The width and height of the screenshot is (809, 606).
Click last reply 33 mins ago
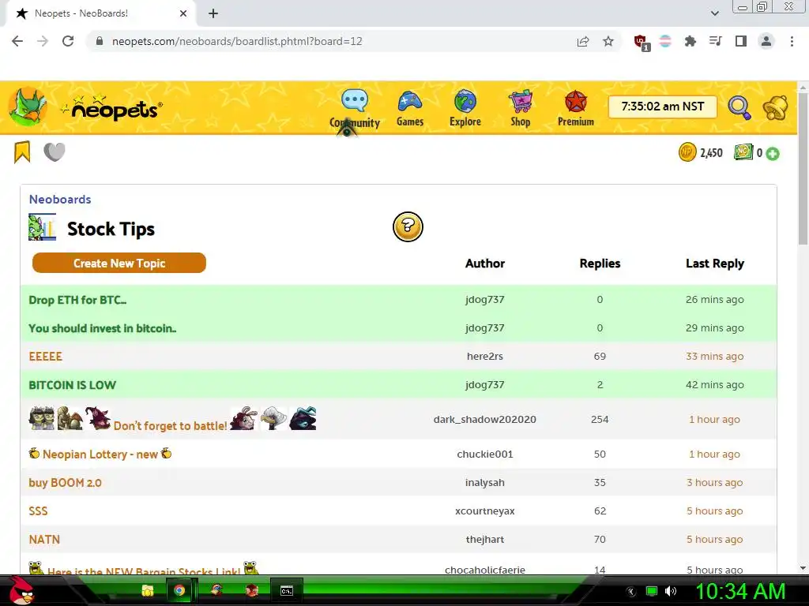click(714, 356)
